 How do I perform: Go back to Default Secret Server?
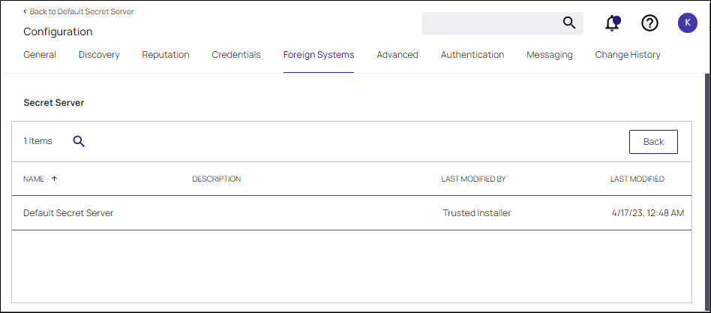pos(79,11)
